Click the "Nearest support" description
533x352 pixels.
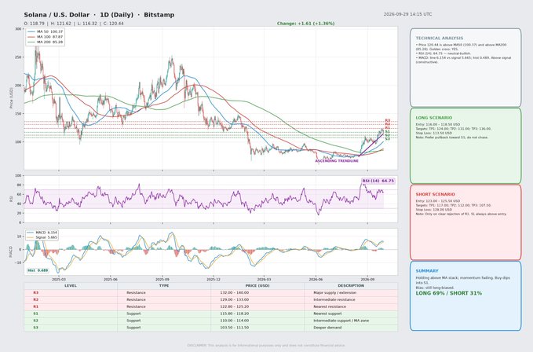click(x=327, y=313)
